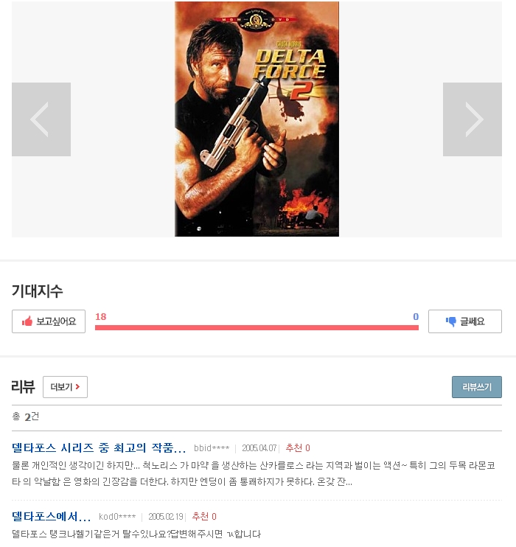The height and width of the screenshot is (547, 516).
Task: Click the red expectation index bar
Action: click(257, 327)
